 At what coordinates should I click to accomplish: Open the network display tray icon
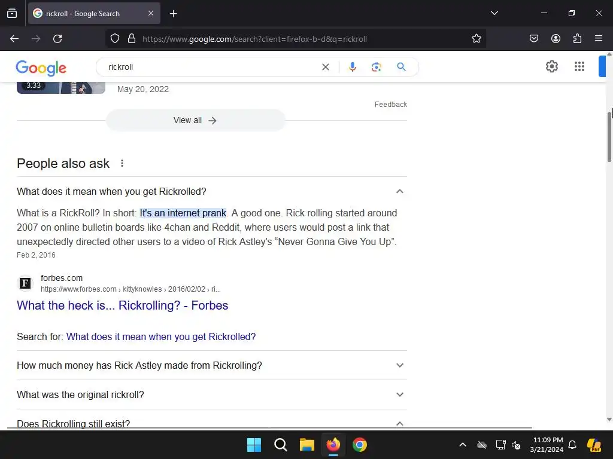[500, 445]
